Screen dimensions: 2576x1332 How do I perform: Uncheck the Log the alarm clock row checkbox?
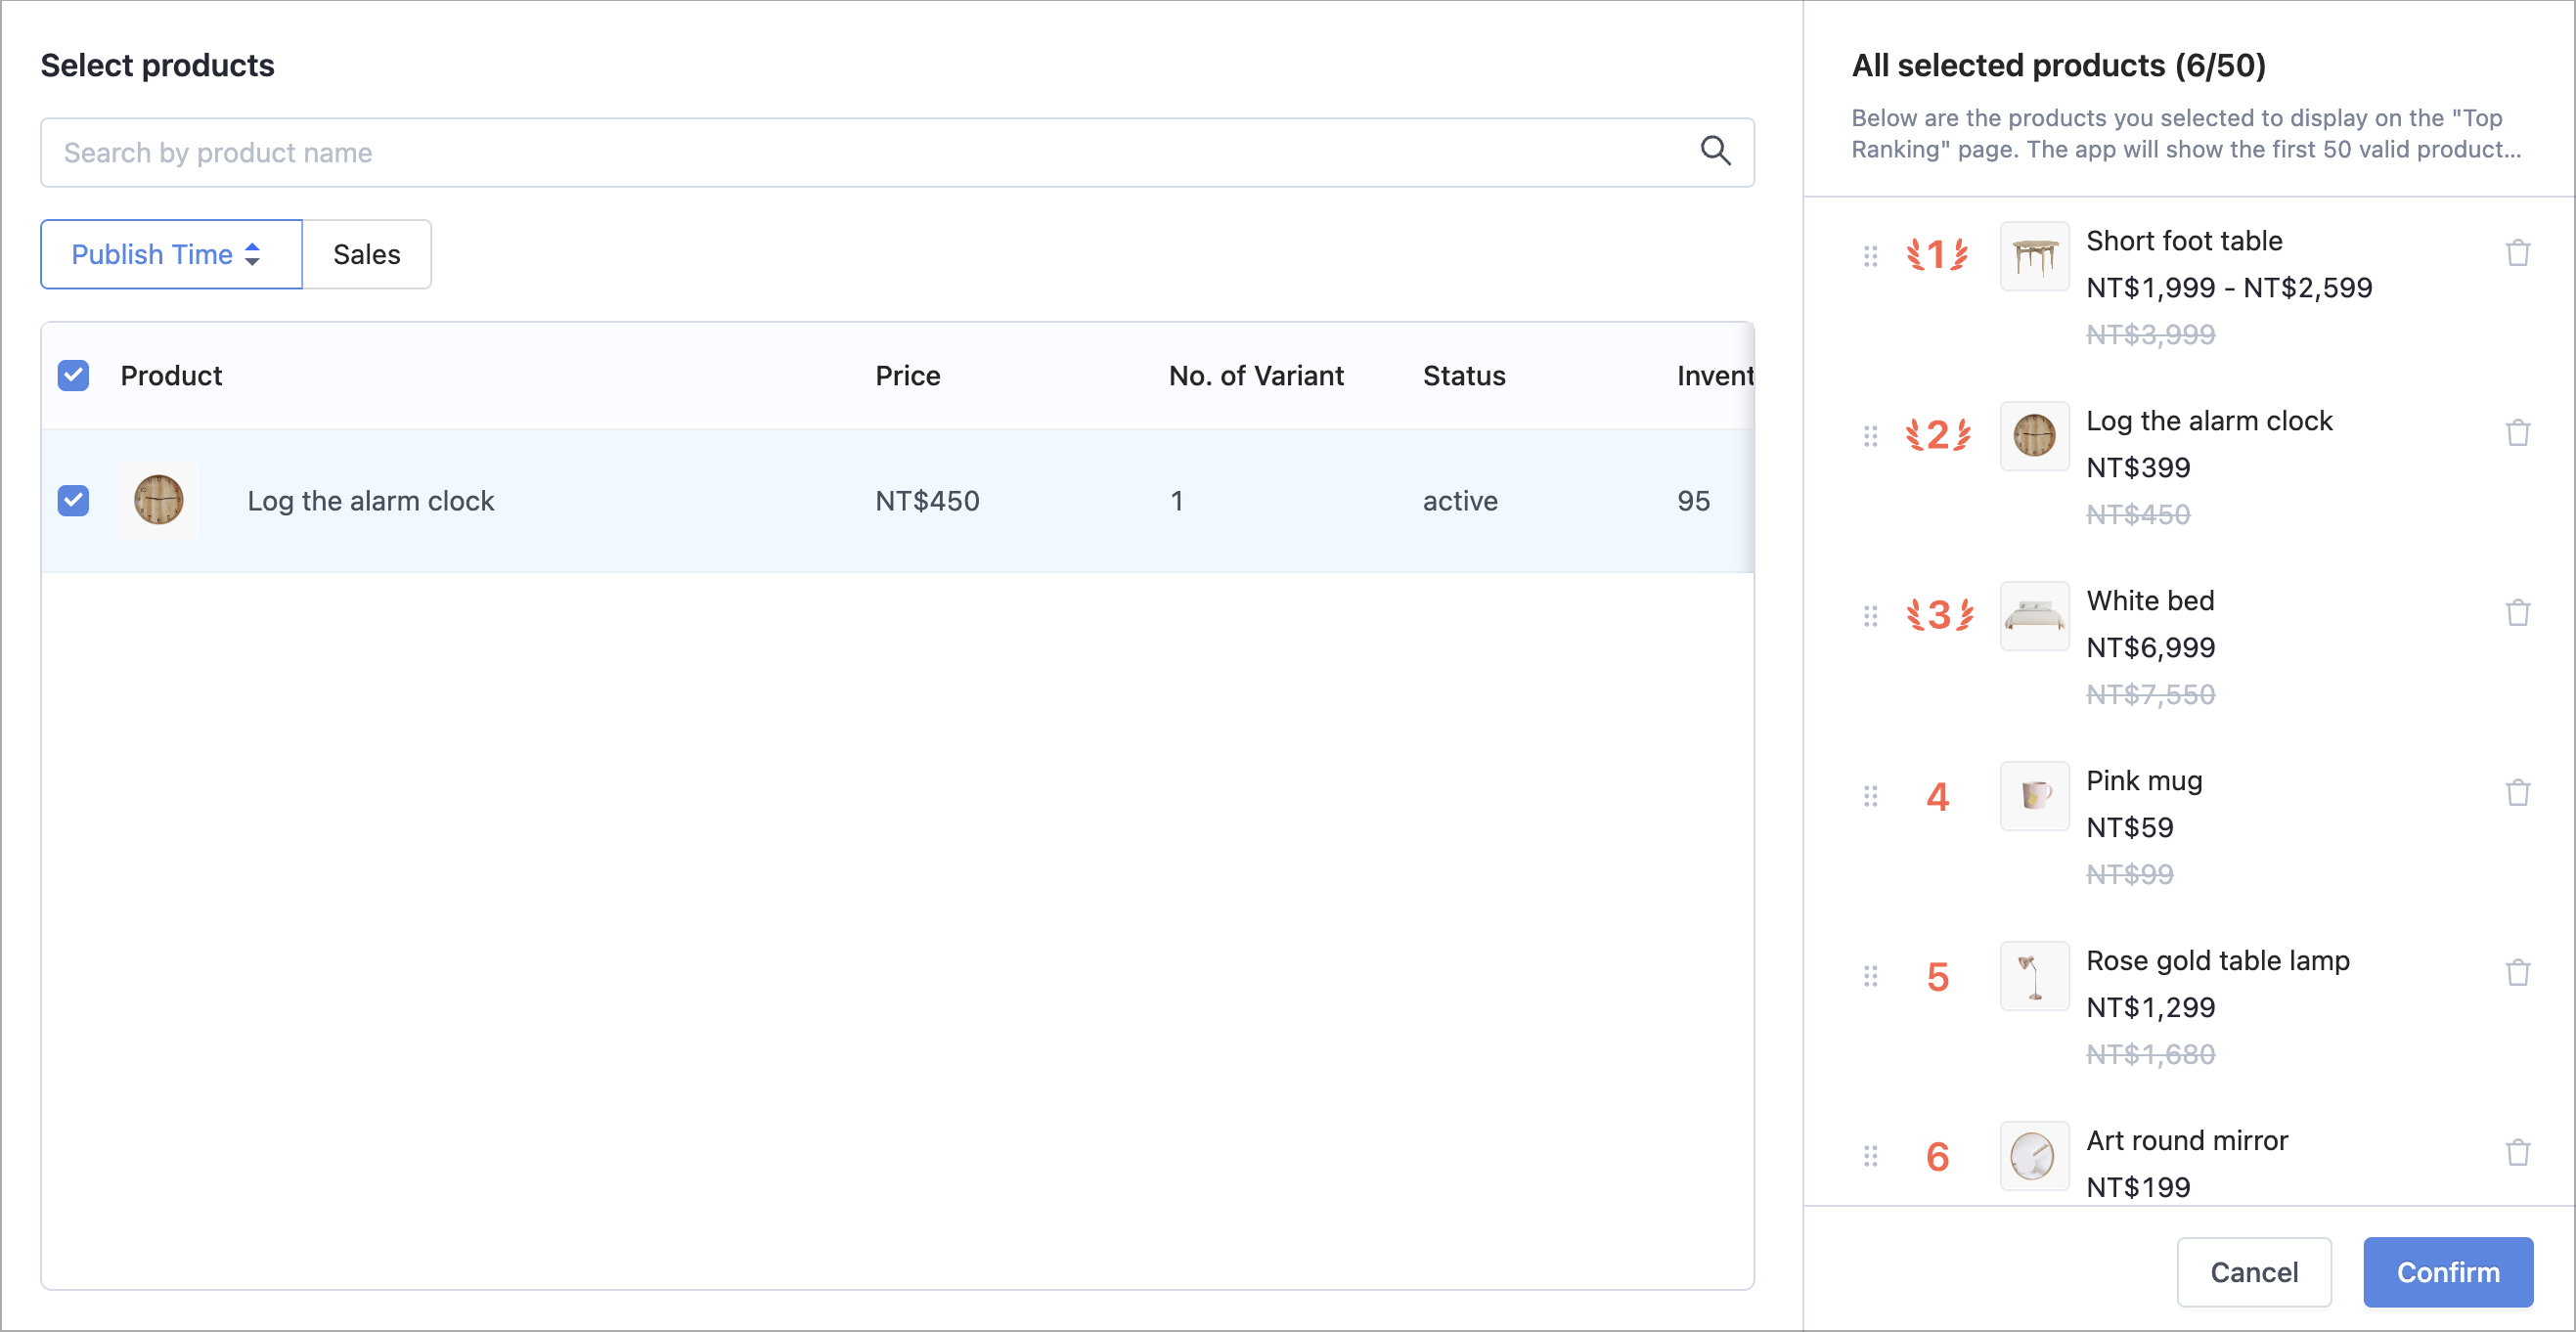coord(73,500)
